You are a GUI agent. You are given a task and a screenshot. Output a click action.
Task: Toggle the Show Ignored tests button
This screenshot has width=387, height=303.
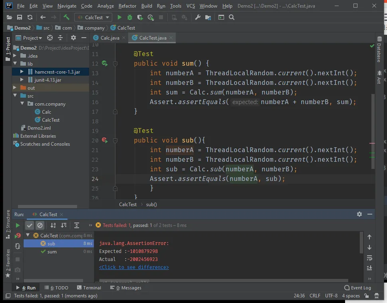click(40, 225)
